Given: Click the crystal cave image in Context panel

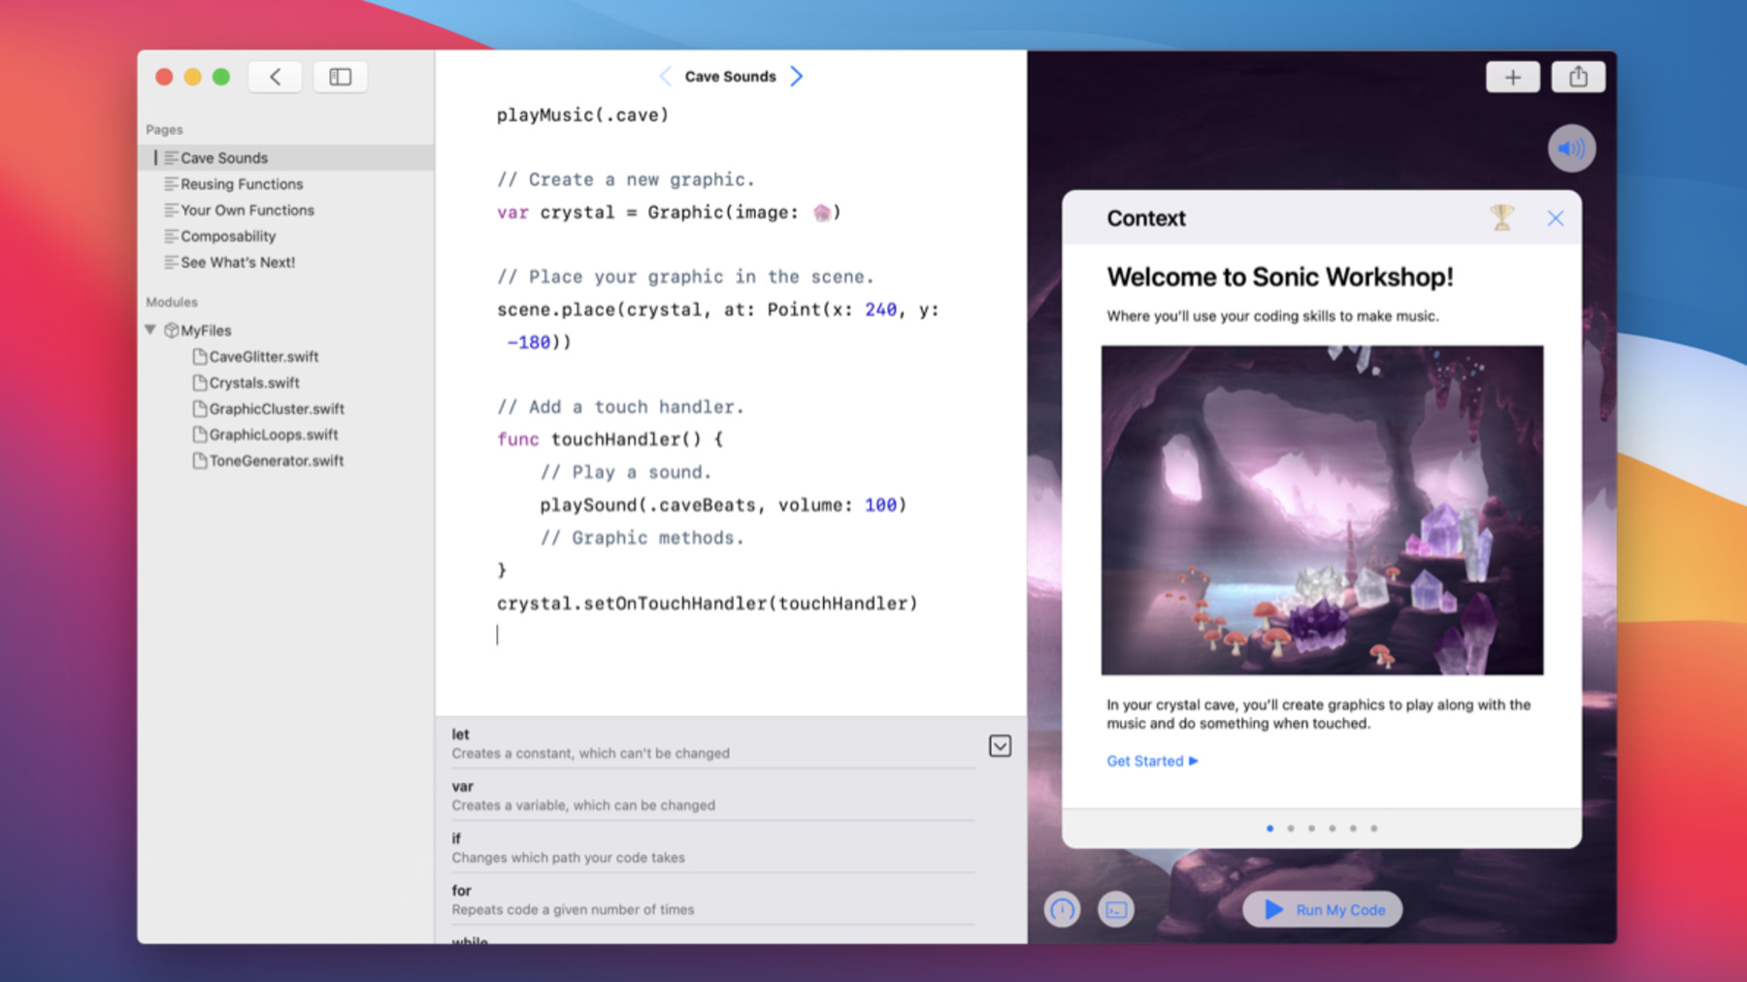Looking at the screenshot, I should tap(1322, 509).
